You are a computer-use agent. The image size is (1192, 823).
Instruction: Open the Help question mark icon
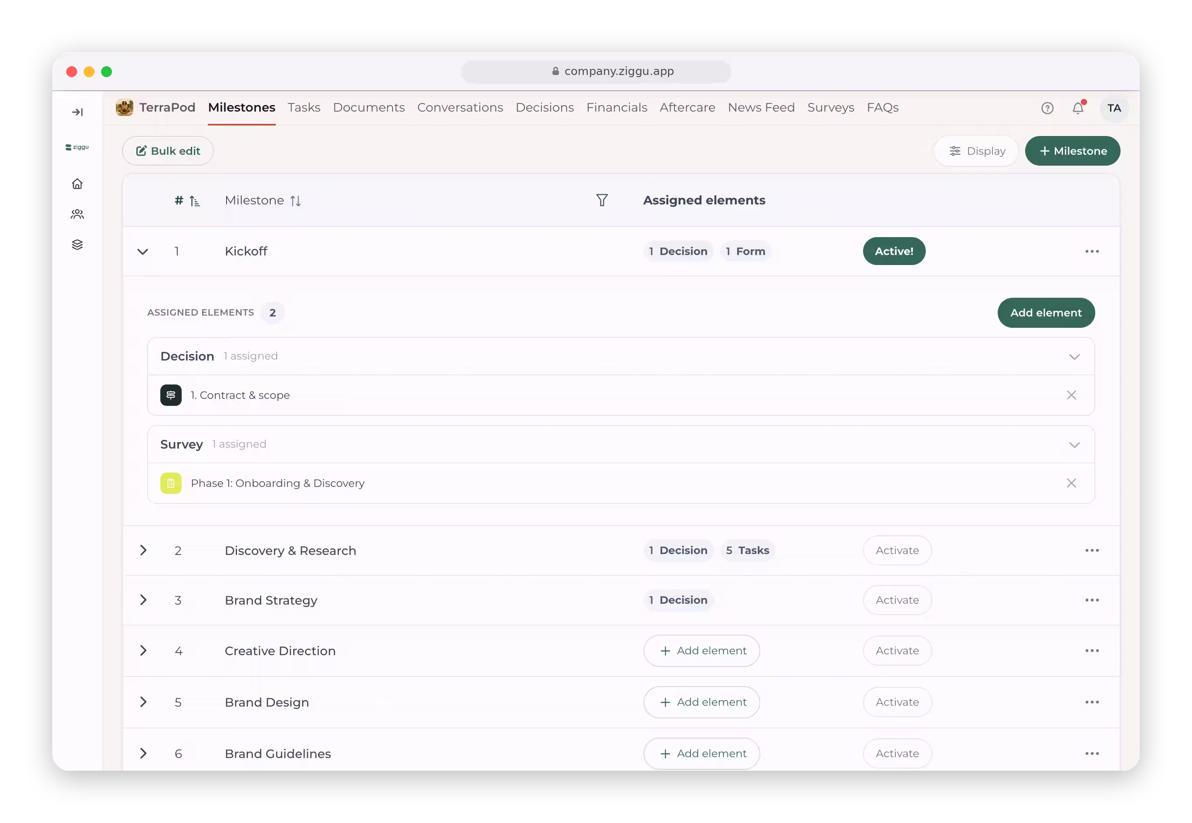1046,108
